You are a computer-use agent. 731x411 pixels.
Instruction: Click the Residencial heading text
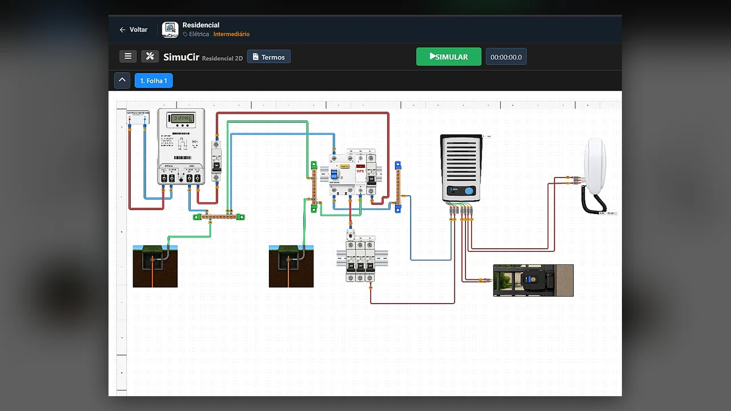tap(201, 25)
